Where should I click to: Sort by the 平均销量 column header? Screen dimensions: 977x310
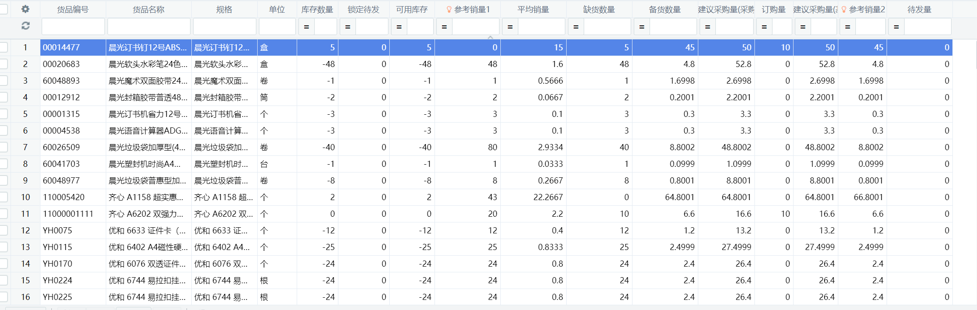pyautogui.click(x=533, y=10)
